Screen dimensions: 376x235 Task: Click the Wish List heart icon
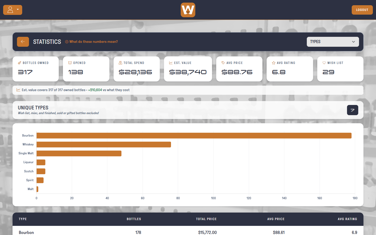click(x=324, y=63)
